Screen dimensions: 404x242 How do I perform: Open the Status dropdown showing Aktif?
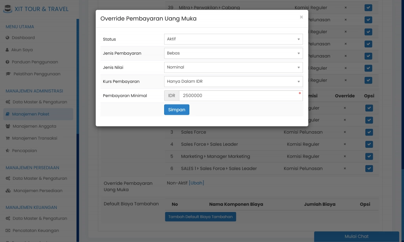click(x=233, y=39)
